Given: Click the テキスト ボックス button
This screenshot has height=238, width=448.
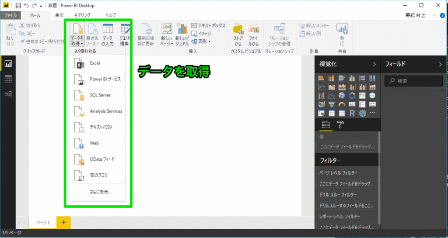Looking at the screenshot, I should 208,26.
